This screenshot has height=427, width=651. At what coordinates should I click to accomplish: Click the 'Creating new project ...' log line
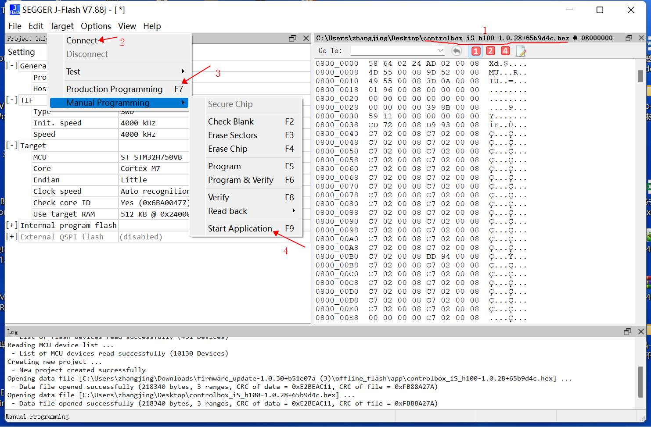click(x=54, y=362)
